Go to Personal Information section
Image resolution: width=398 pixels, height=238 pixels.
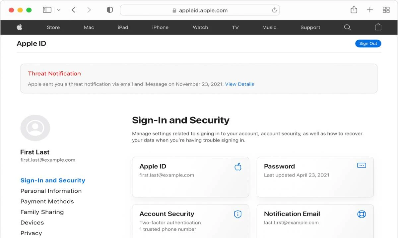51,191
